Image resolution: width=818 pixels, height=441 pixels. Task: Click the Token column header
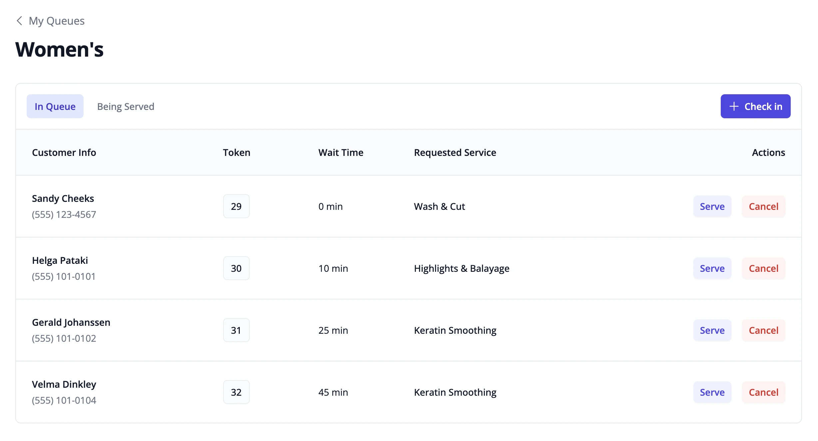tap(236, 153)
